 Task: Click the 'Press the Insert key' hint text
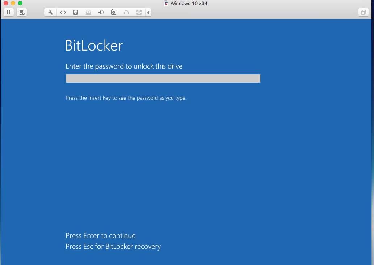[126, 98]
